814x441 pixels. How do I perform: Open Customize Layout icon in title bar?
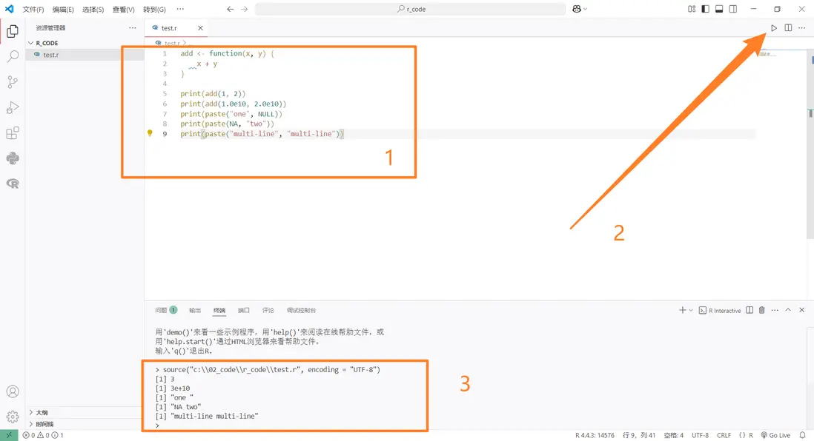coord(692,9)
